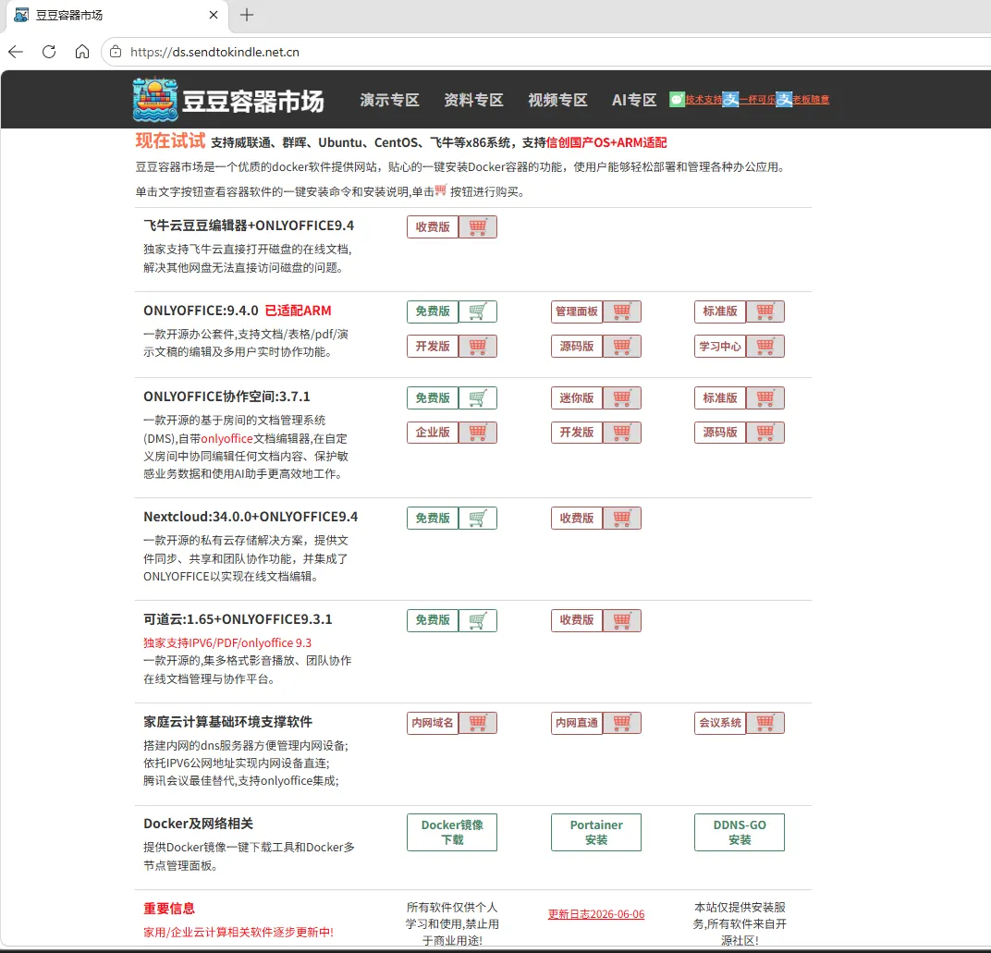Click the green cart for 可道云 免费版

(x=478, y=620)
